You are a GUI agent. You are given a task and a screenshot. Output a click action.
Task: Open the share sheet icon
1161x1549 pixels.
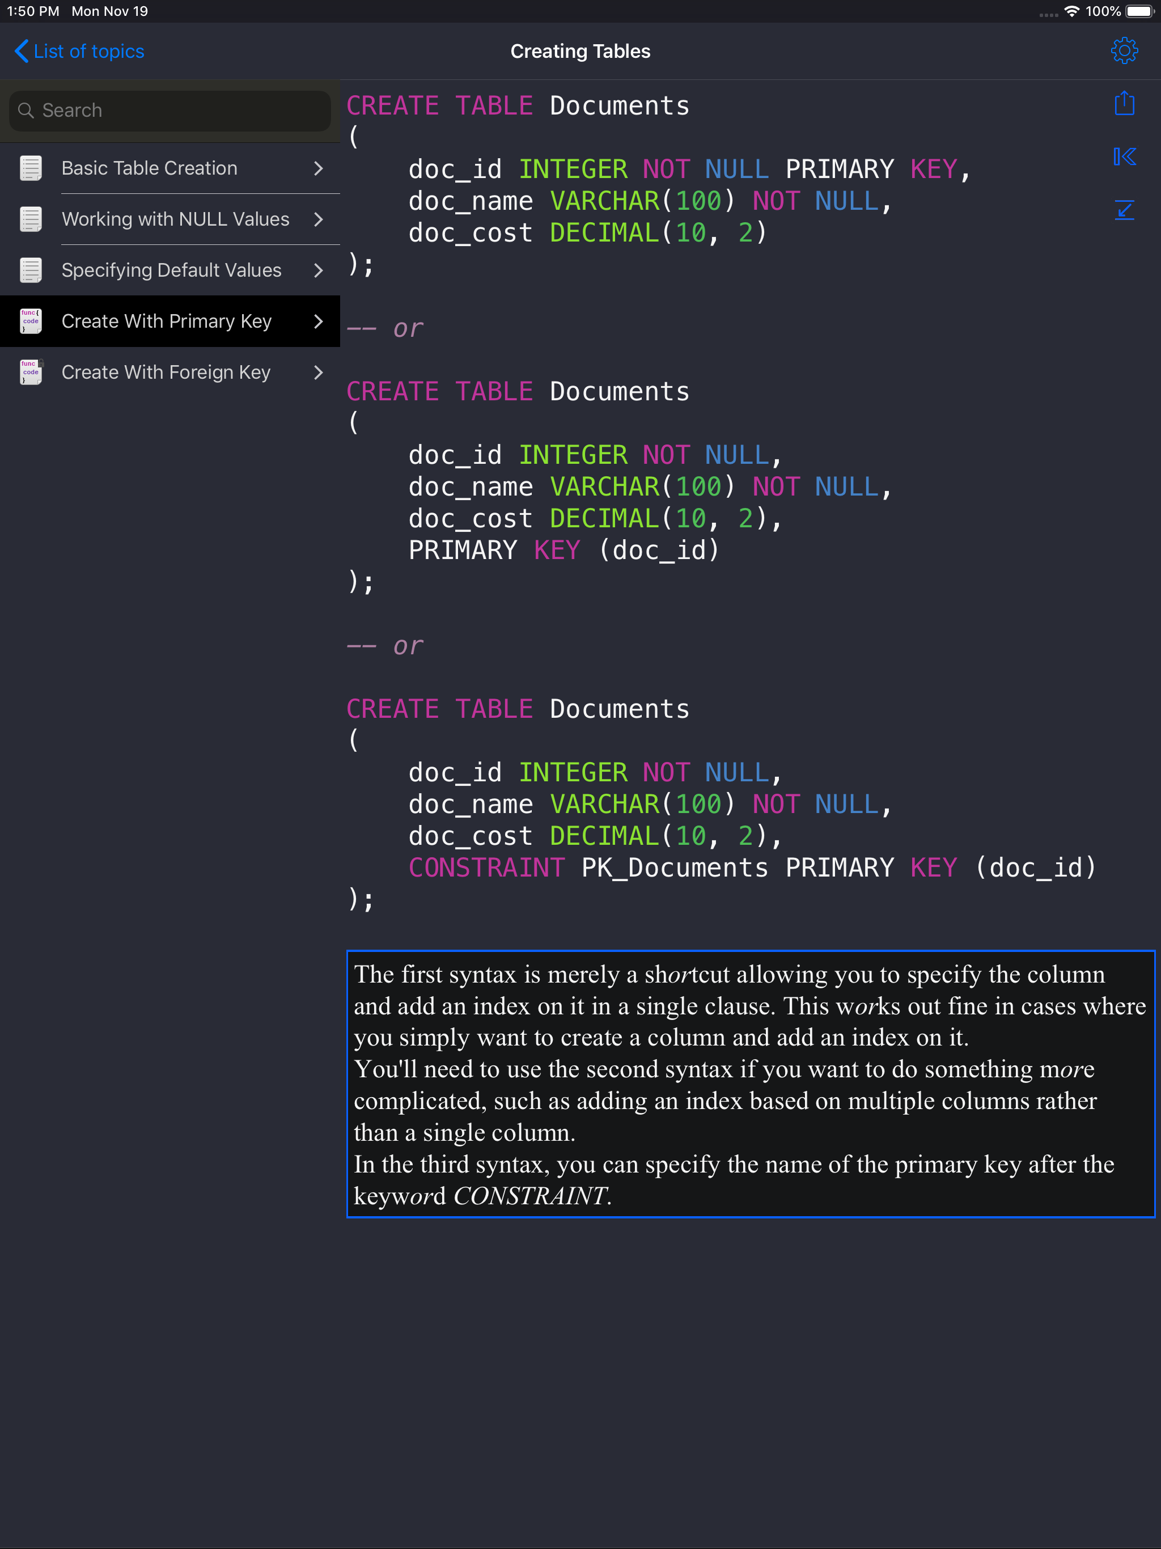pyautogui.click(x=1124, y=102)
